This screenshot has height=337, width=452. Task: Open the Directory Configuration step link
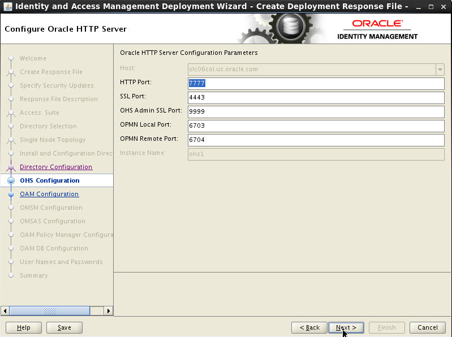point(56,167)
